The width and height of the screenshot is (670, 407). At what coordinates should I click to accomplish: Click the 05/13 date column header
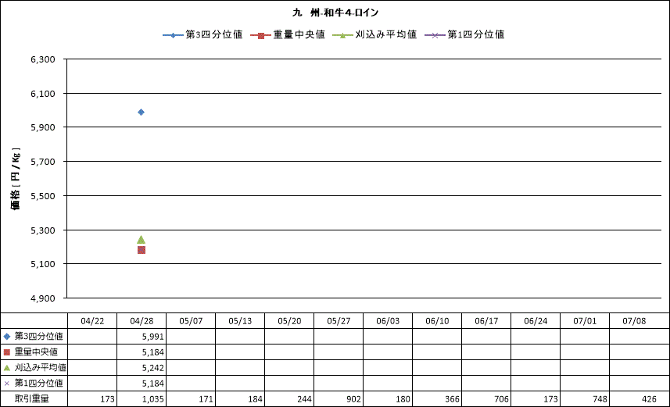pyautogui.click(x=240, y=321)
